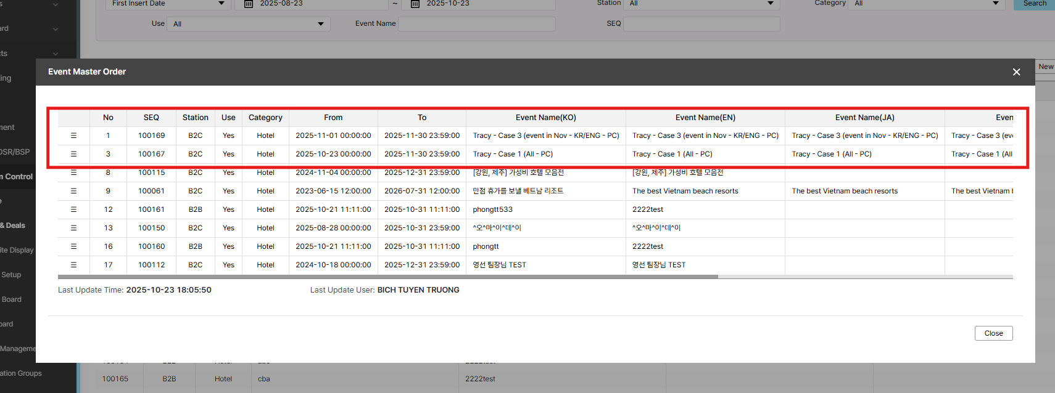Viewport: 1055px width, 393px height.
Task: Click drag handle for SEQ 100150 row
Action: pos(73,228)
